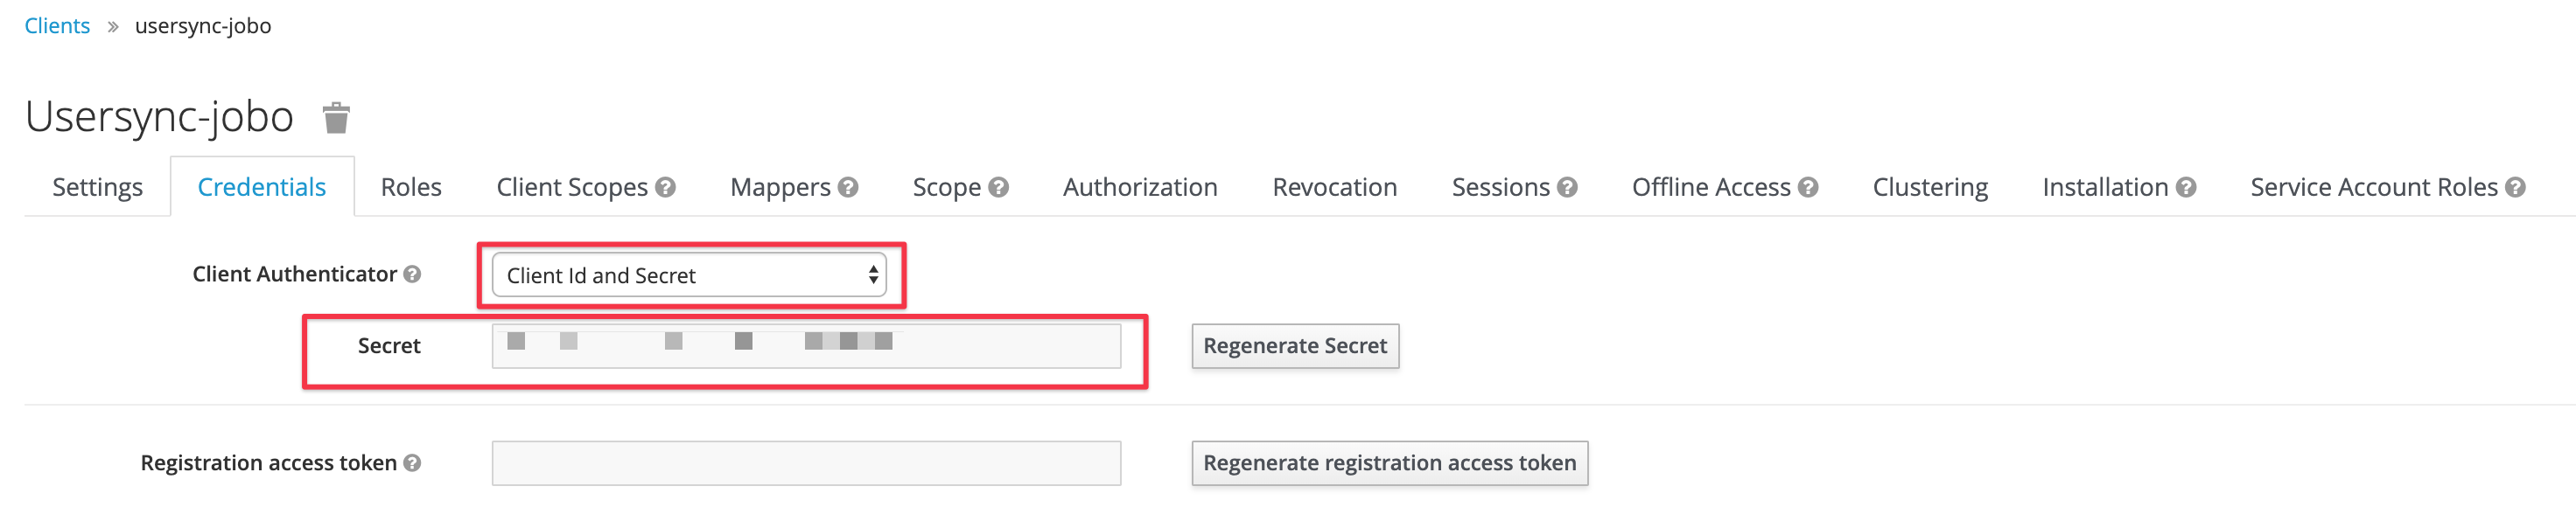Go to the Authorization tab
Viewport: 2576px width, 521px height.
coord(1140,187)
